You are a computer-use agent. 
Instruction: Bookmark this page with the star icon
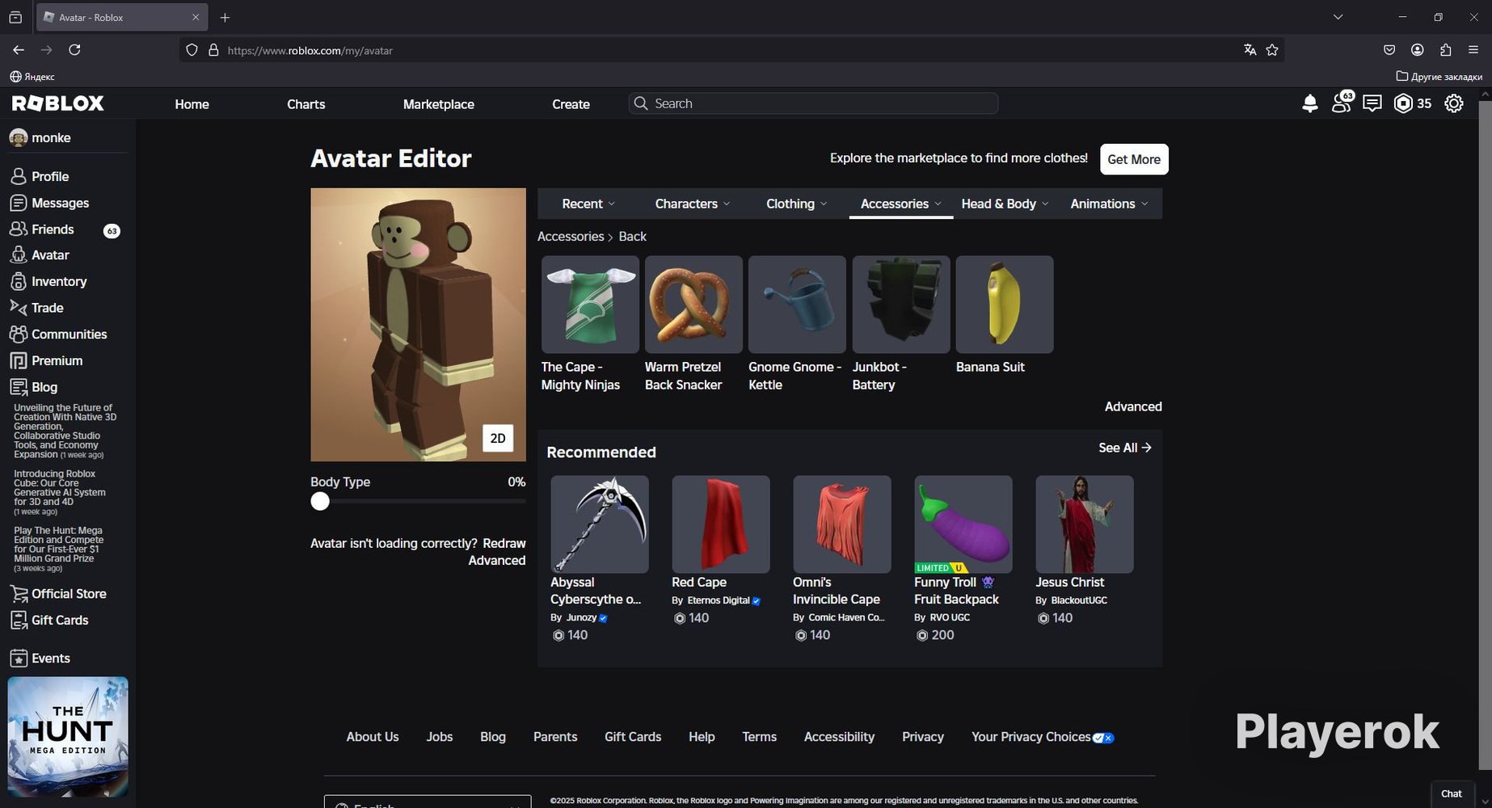(x=1272, y=50)
